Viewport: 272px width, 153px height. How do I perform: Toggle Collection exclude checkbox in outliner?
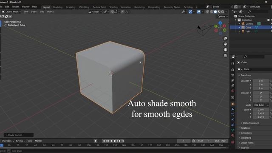(x=268, y=20)
